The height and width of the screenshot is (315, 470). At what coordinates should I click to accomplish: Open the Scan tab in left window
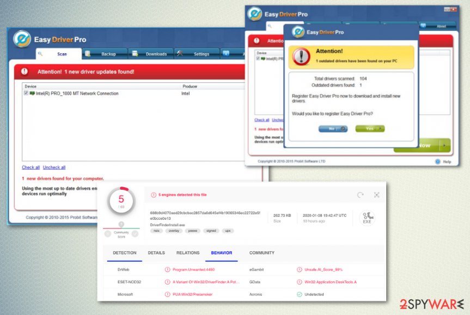coord(59,54)
